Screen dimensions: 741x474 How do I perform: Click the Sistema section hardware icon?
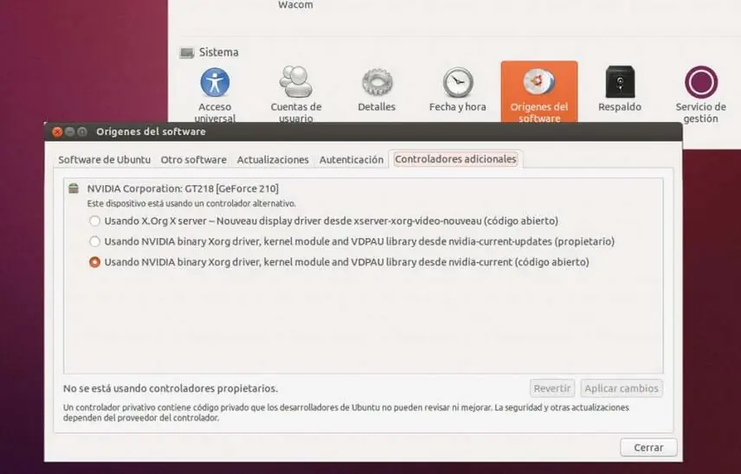[x=187, y=53]
